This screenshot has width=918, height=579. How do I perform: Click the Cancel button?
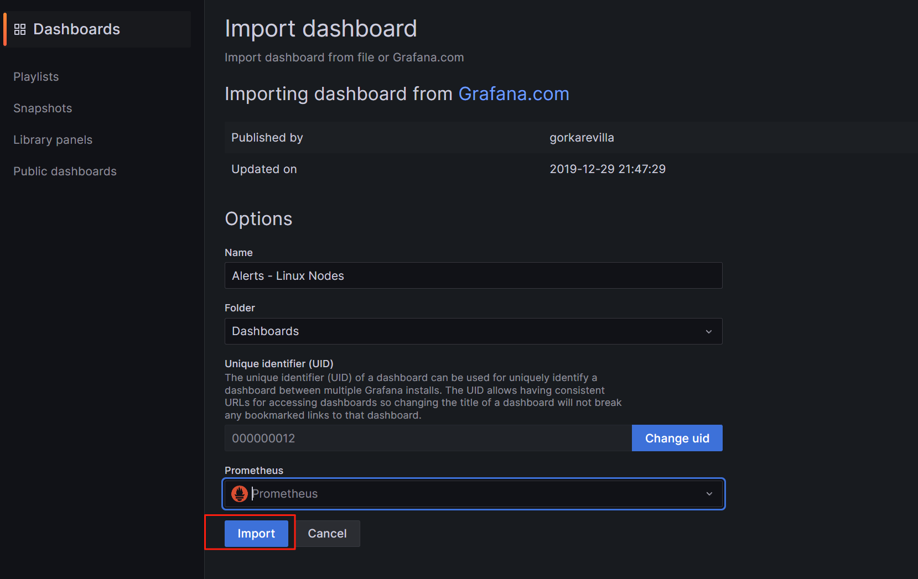coord(327,534)
